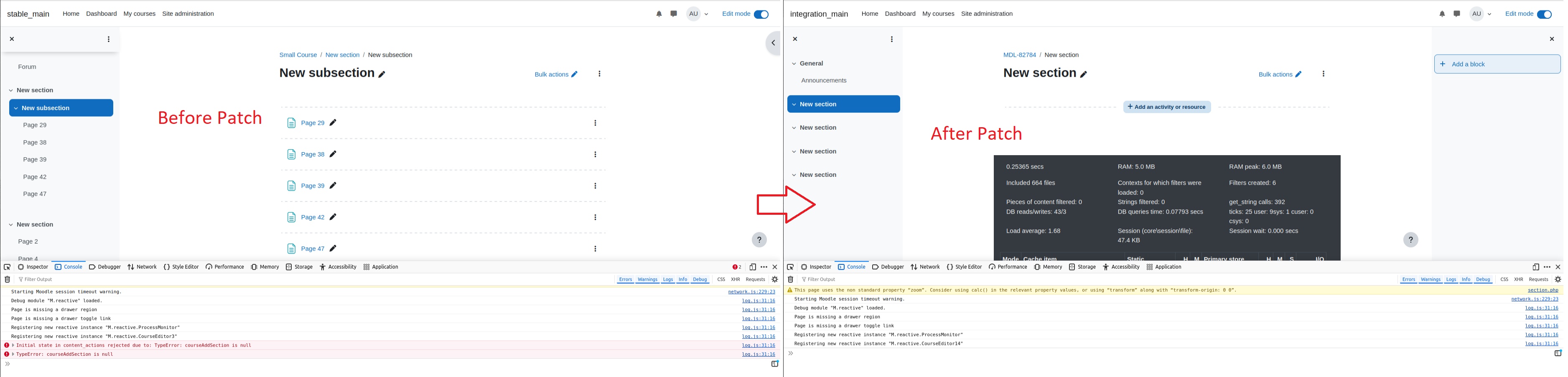
Task: Click Bulk actions in stable_main
Action: point(556,74)
